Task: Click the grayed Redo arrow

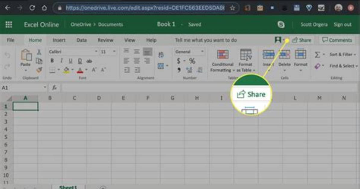Action: coord(7,67)
